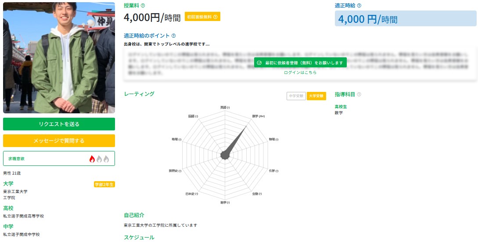The image size is (478, 242).
Task: Click the help icon beside 適正時給
Action: pos(359,6)
